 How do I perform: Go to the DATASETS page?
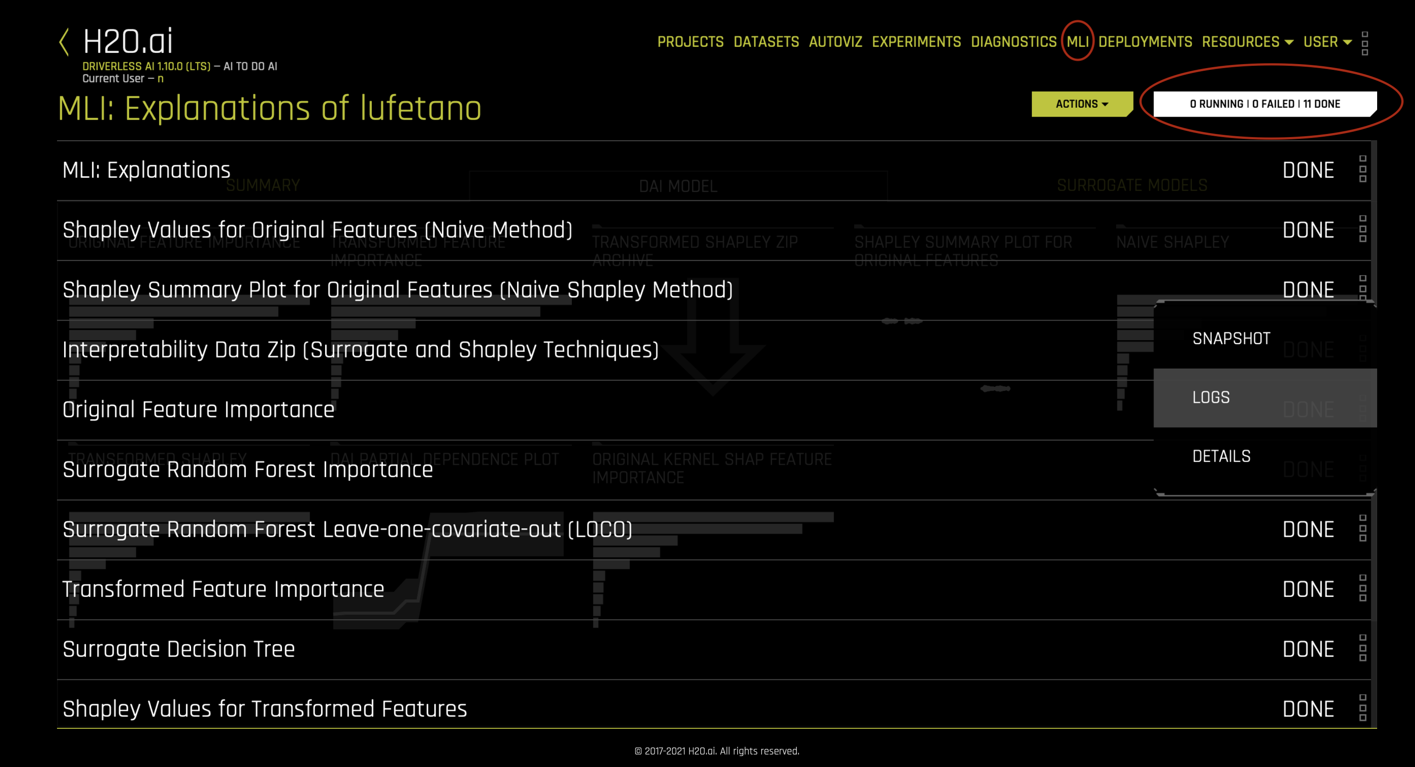pos(766,42)
